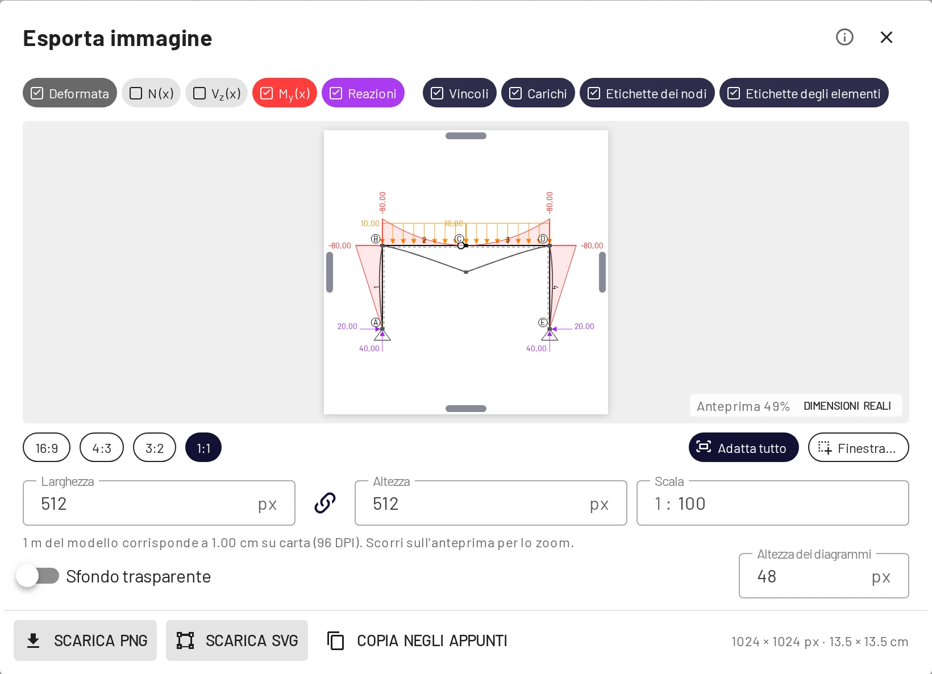
Task: Select the 16:9 aspect ratio
Action: tap(47, 448)
